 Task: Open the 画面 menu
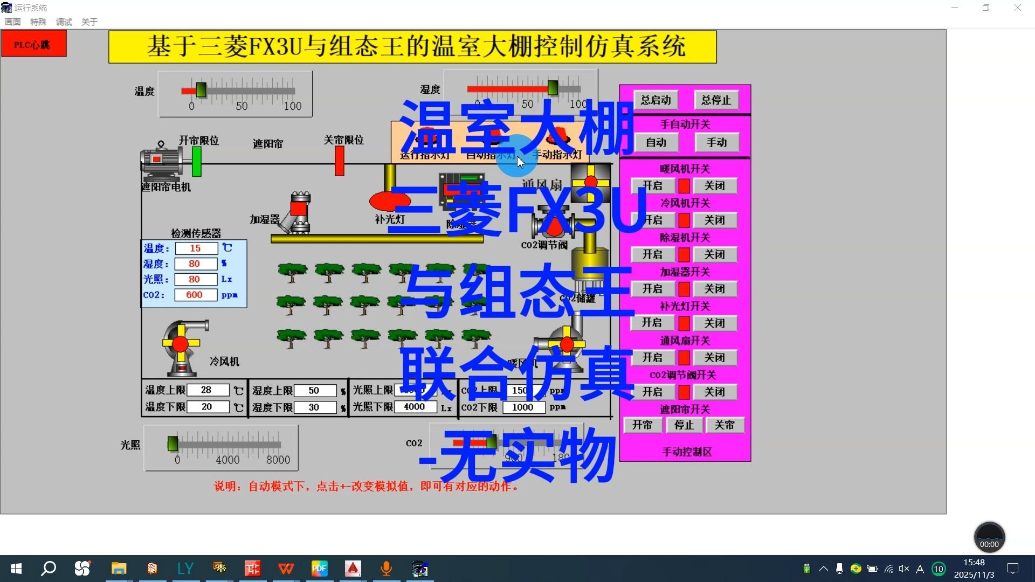click(13, 22)
